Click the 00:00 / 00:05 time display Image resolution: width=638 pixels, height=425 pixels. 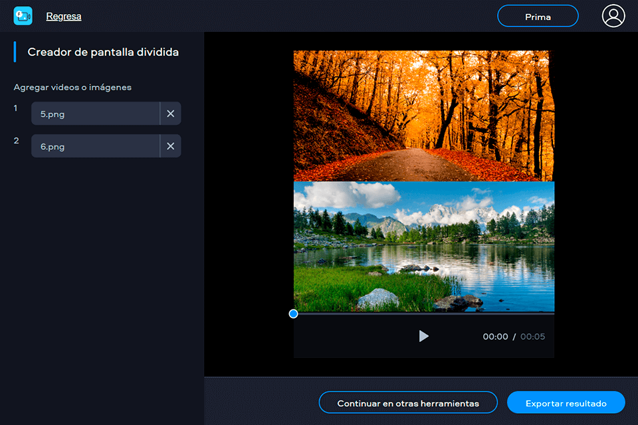coord(514,337)
